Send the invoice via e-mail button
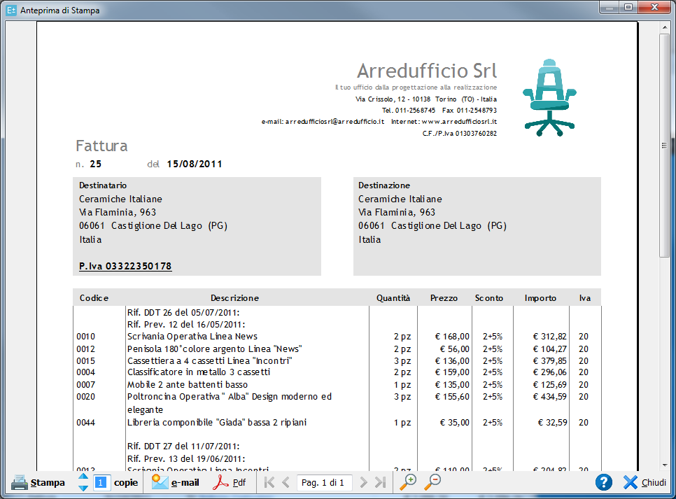Viewport: 676px width, 499px height. pos(176,482)
